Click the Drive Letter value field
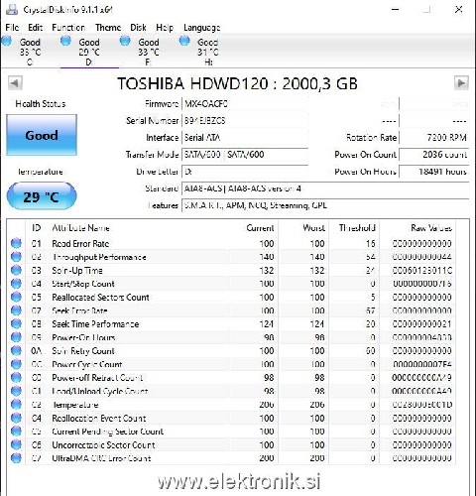 [245, 172]
